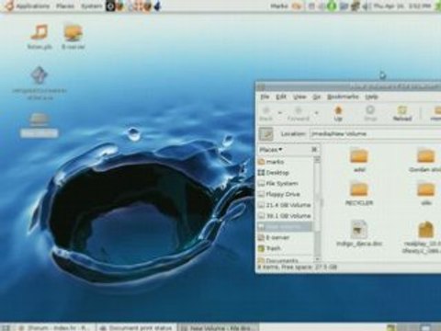Open the Go menu in file browser
Viewport: 441px width, 331px height.
point(316,97)
